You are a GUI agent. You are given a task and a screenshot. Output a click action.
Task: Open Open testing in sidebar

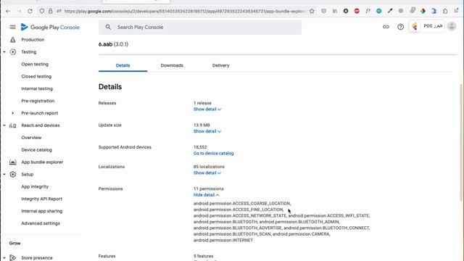[x=35, y=65]
